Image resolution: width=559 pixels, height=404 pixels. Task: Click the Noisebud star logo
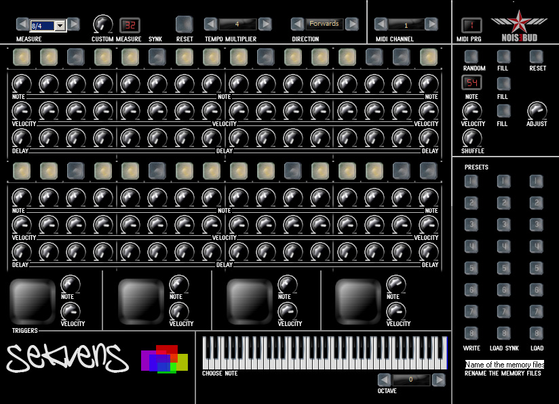(x=519, y=25)
